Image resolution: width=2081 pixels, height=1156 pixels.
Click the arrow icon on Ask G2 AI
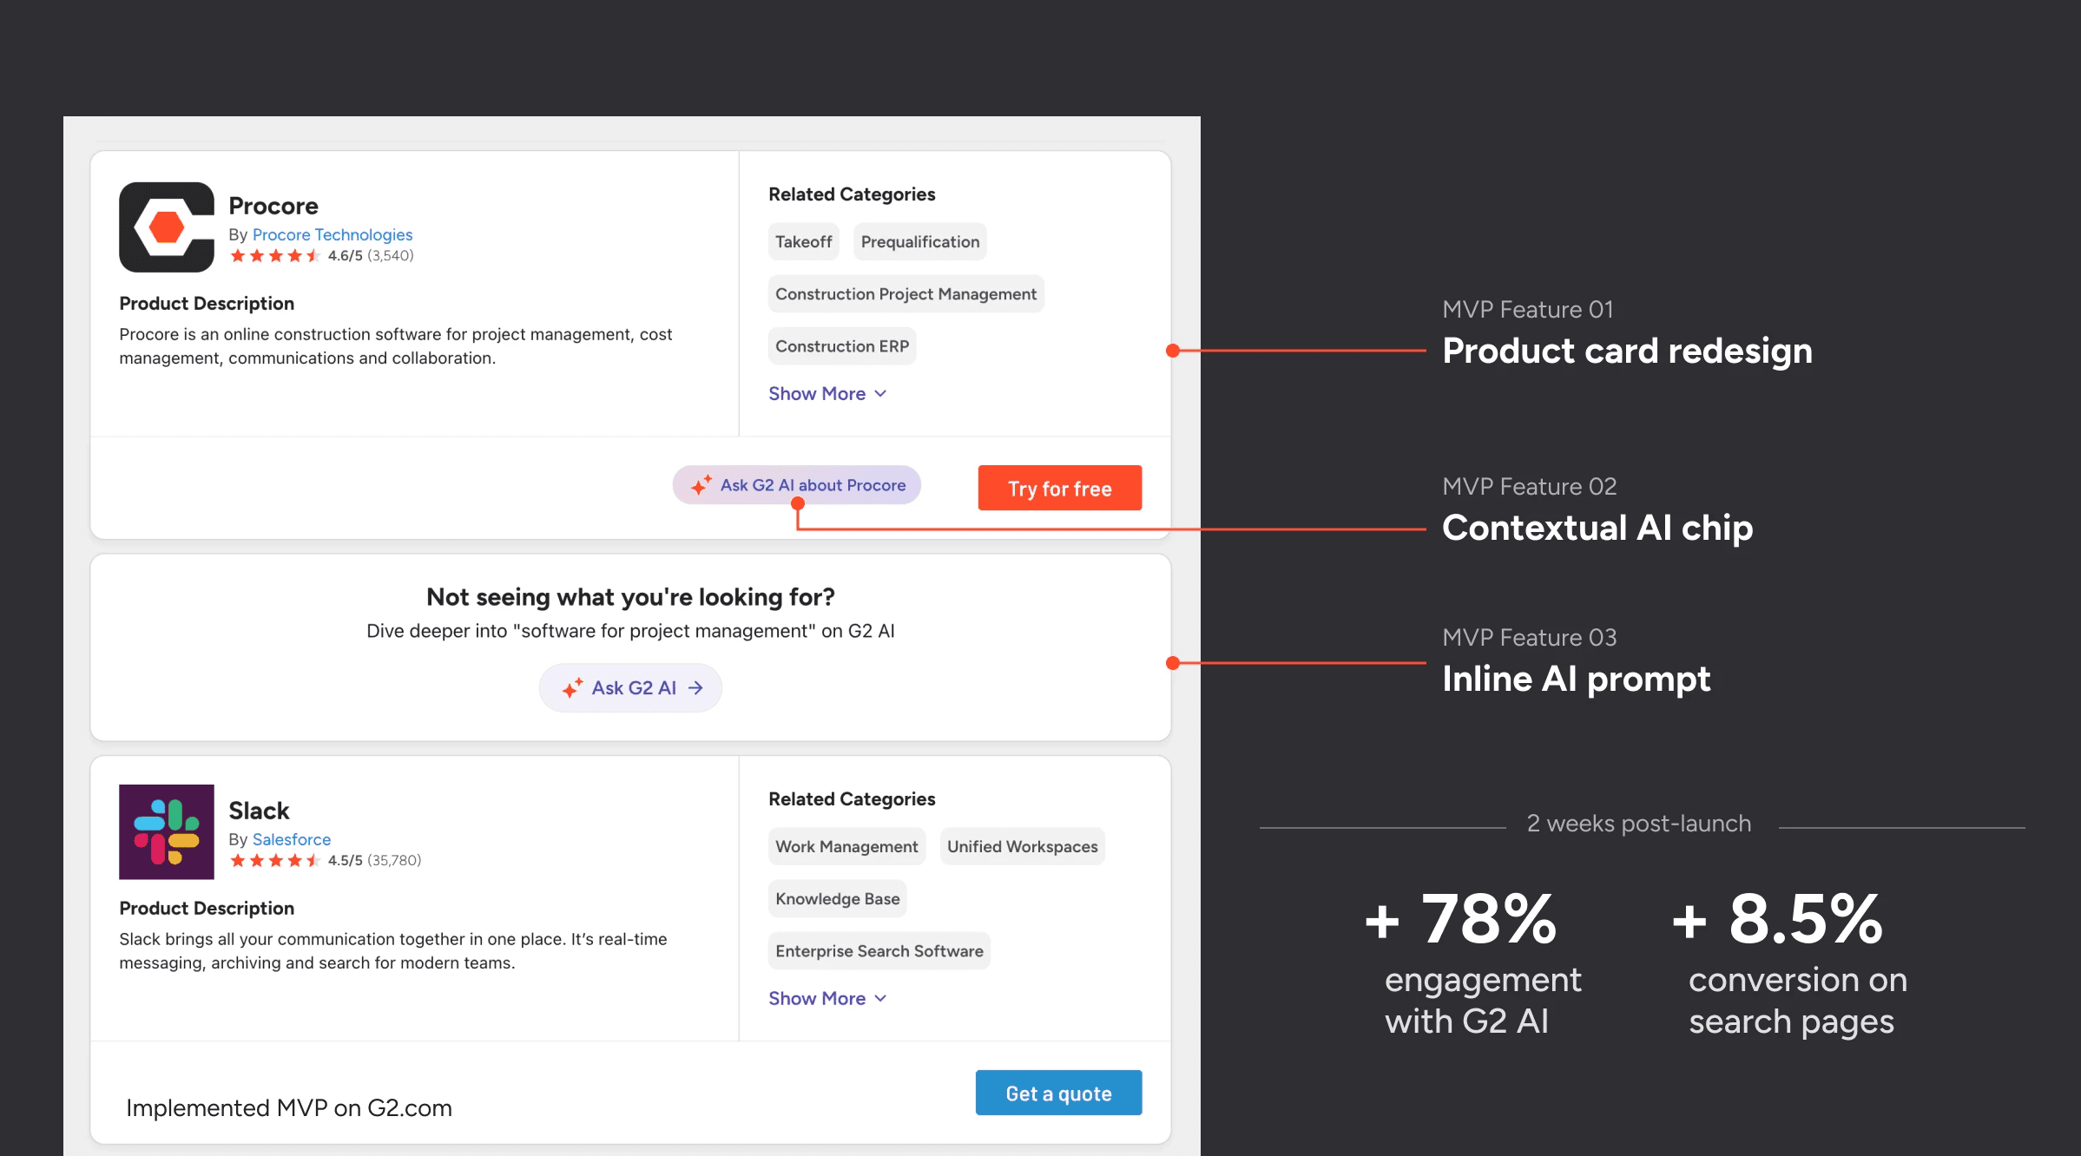695,688
